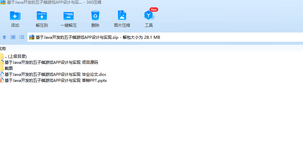Click the folder icon next to 截图

(2, 68)
